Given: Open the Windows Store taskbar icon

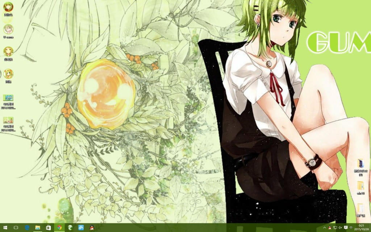Looking at the screenshot, I should 48,228.
